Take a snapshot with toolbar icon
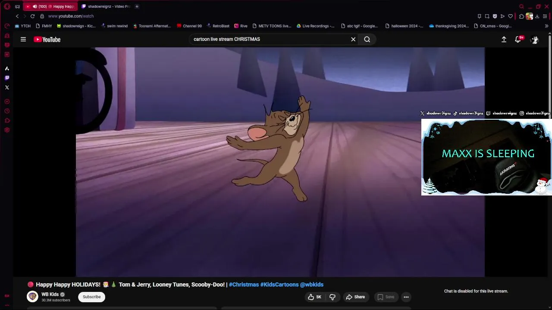The image size is (552, 310). coord(487,16)
